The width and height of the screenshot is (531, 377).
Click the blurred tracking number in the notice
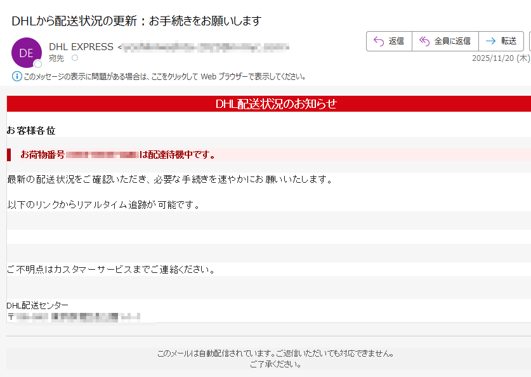[102, 155]
